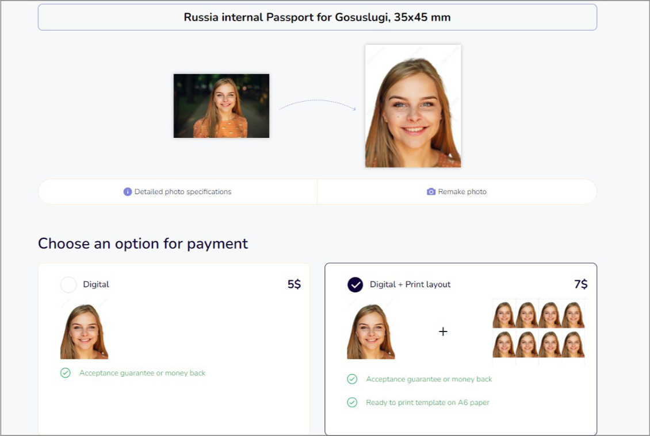This screenshot has height=436, width=650.
Task: Select the Digital + Print layout radio button
Action: tap(355, 284)
